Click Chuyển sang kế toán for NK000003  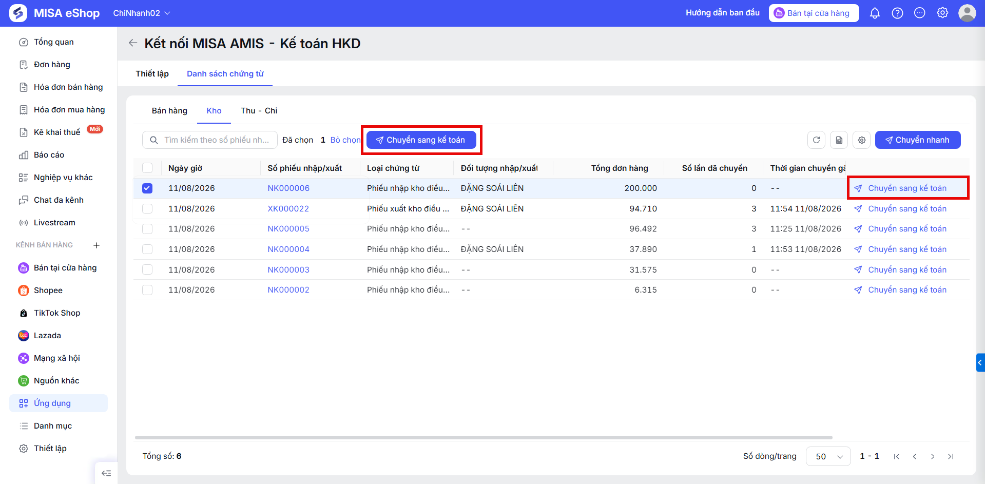pos(901,270)
